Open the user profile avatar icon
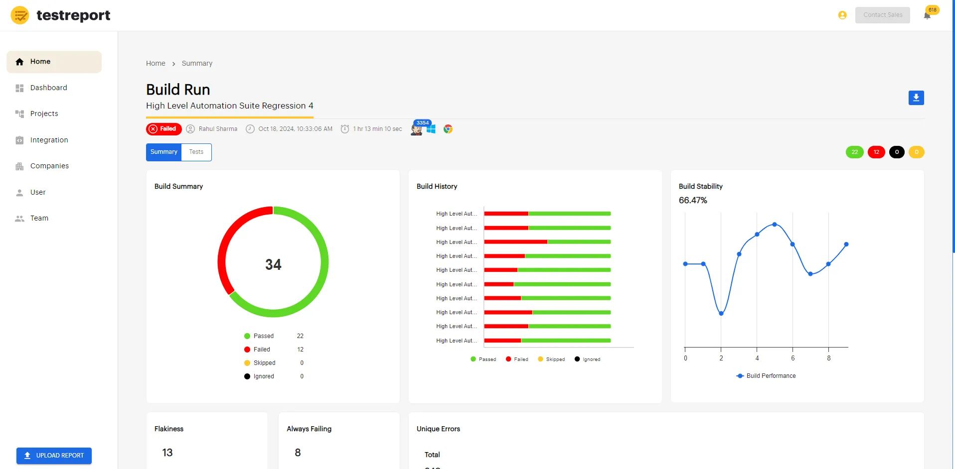 point(842,15)
